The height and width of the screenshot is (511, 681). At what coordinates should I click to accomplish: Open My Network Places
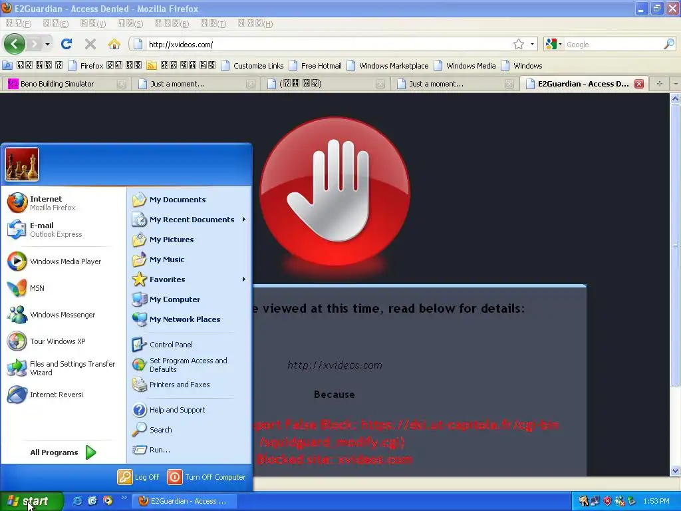(x=190, y=319)
